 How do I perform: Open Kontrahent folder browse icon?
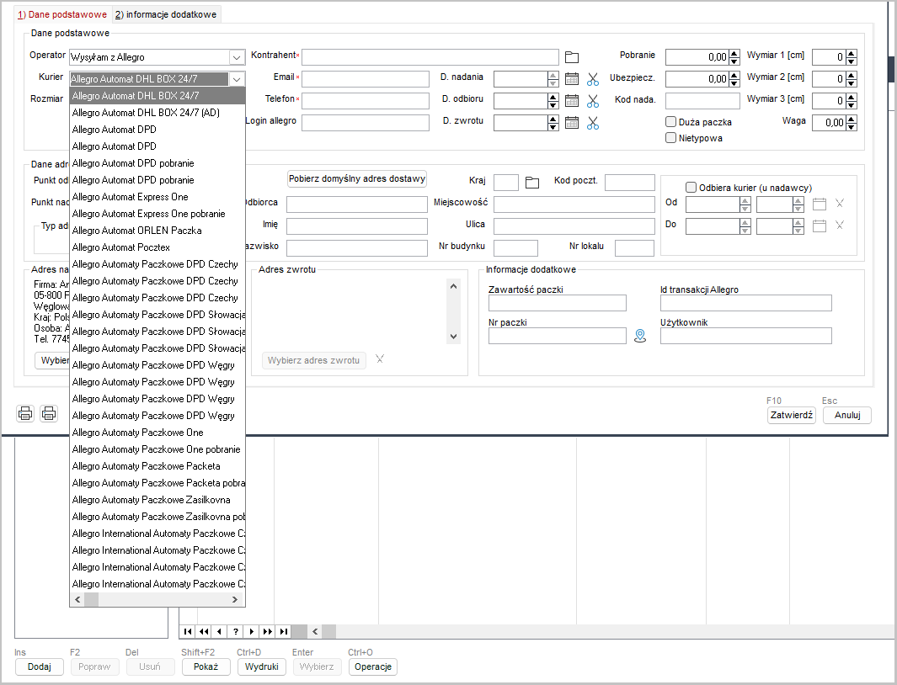click(x=572, y=57)
